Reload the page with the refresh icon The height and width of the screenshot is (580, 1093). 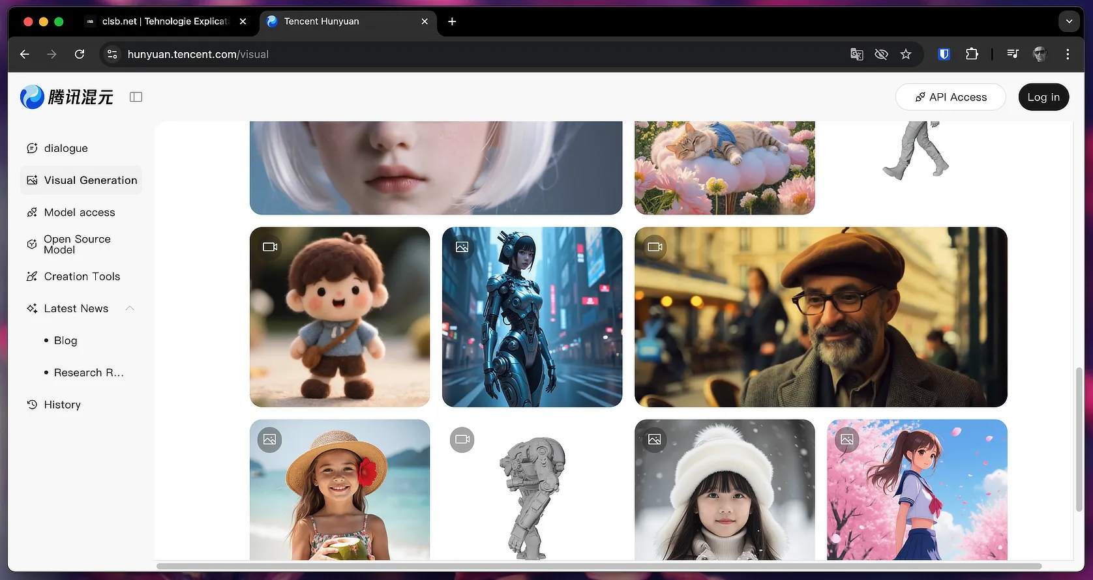80,54
